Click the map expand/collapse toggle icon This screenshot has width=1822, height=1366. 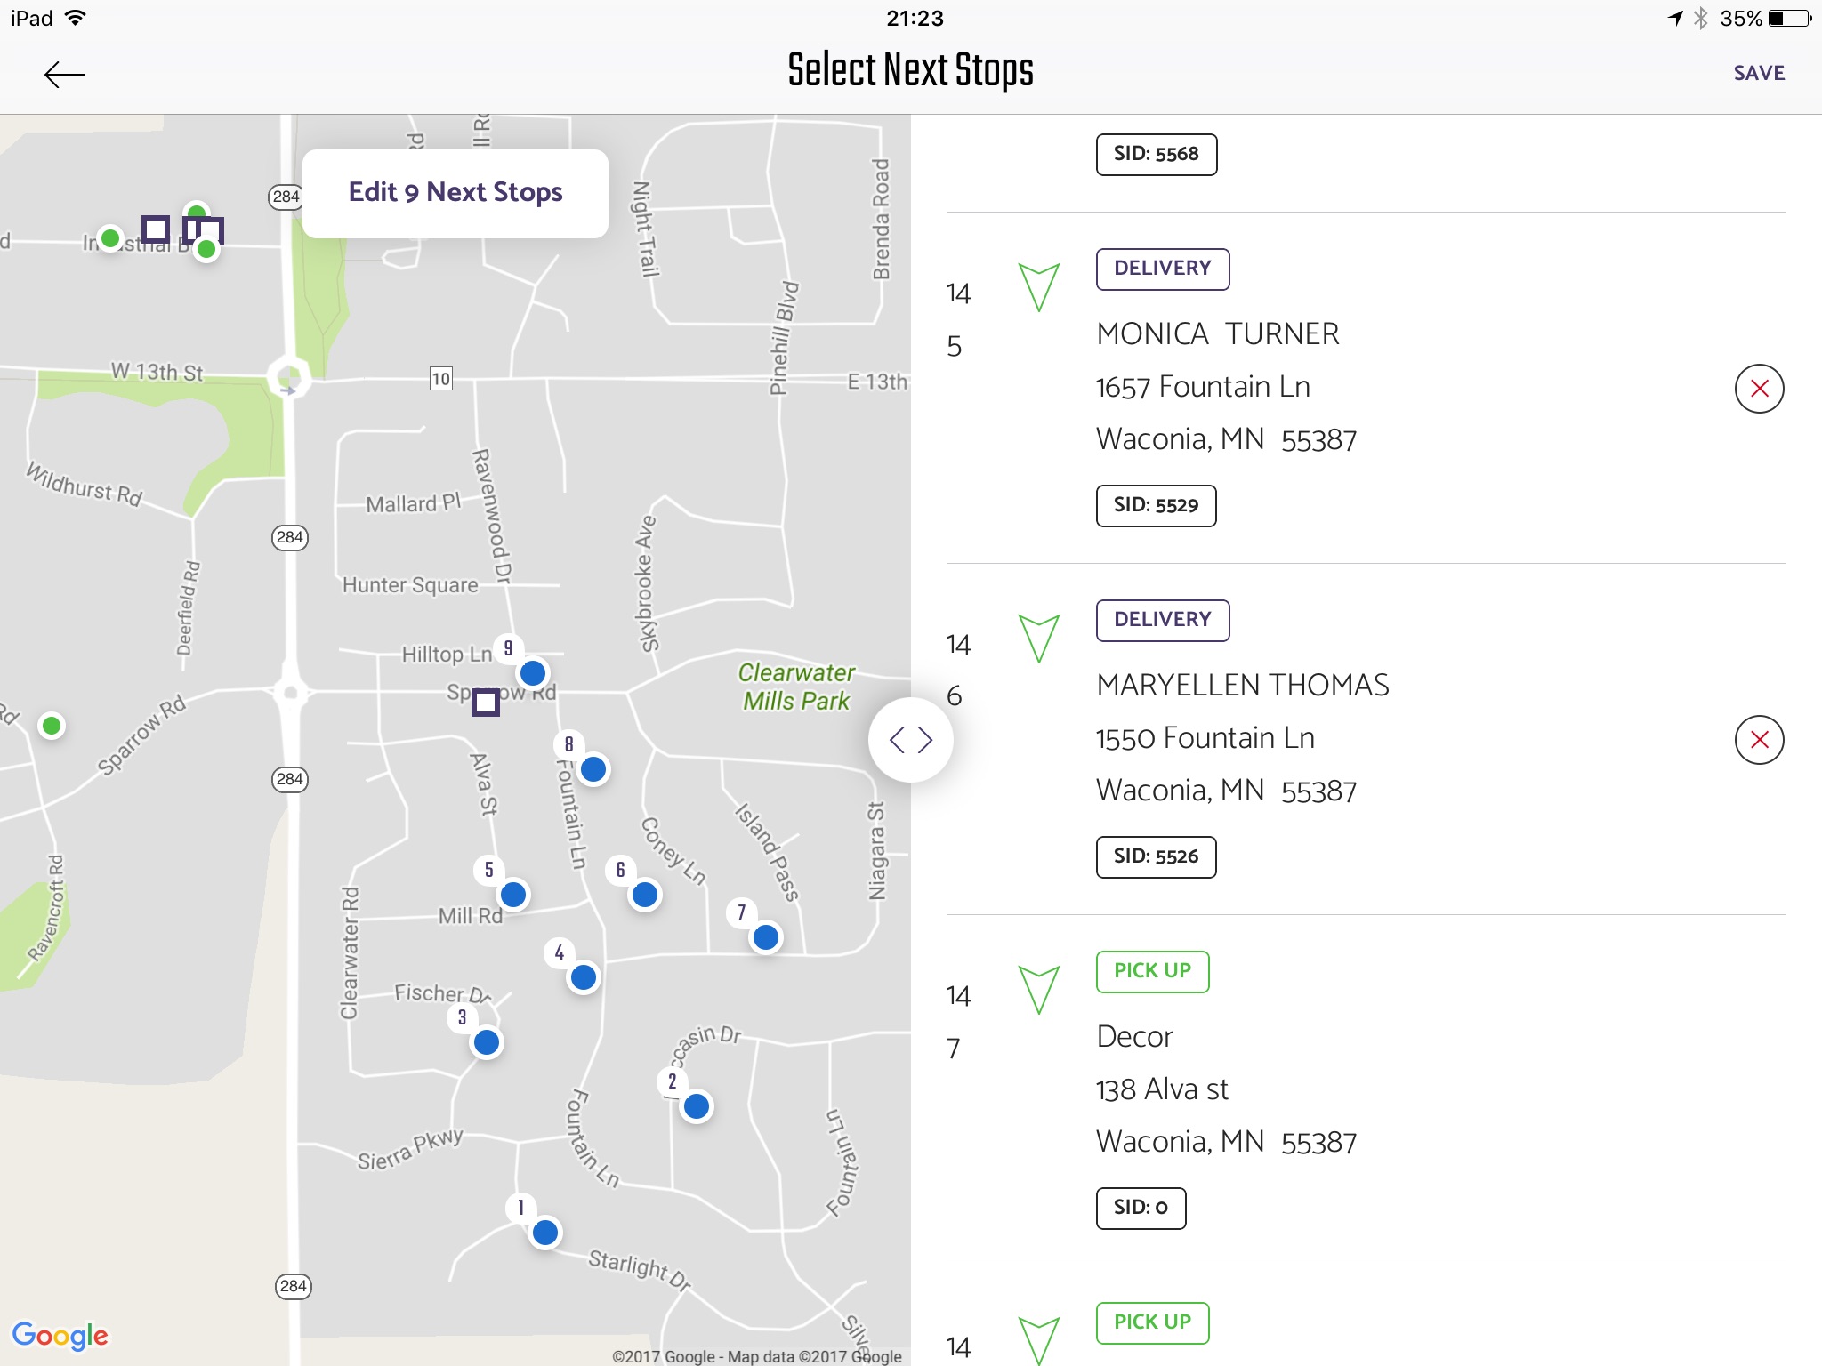[x=911, y=741]
